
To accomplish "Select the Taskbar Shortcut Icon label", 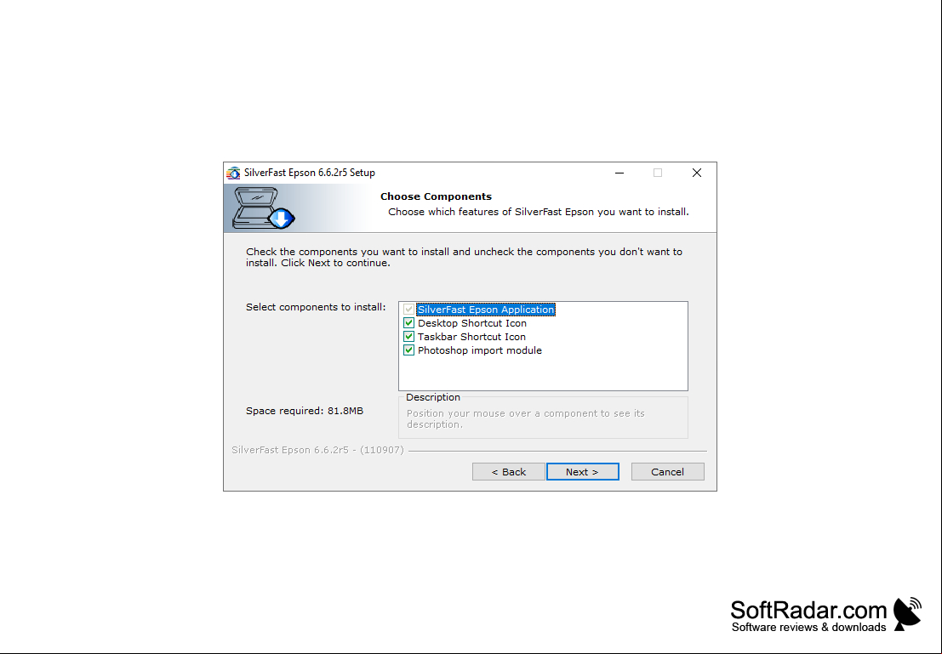I will point(471,337).
